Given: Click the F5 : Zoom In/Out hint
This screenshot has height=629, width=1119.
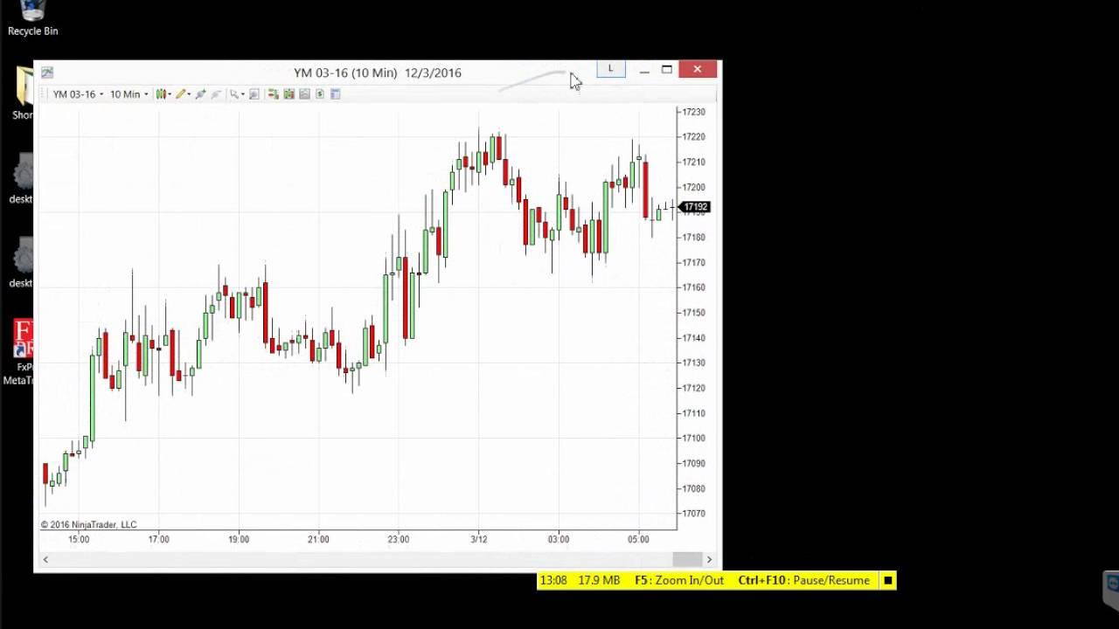Looking at the screenshot, I should 679,580.
